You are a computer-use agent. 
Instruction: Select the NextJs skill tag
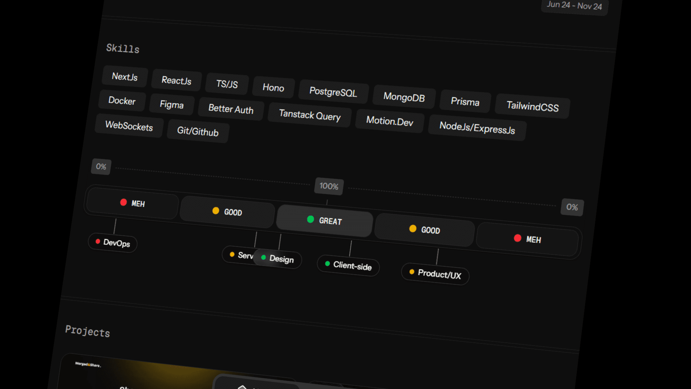(x=125, y=77)
